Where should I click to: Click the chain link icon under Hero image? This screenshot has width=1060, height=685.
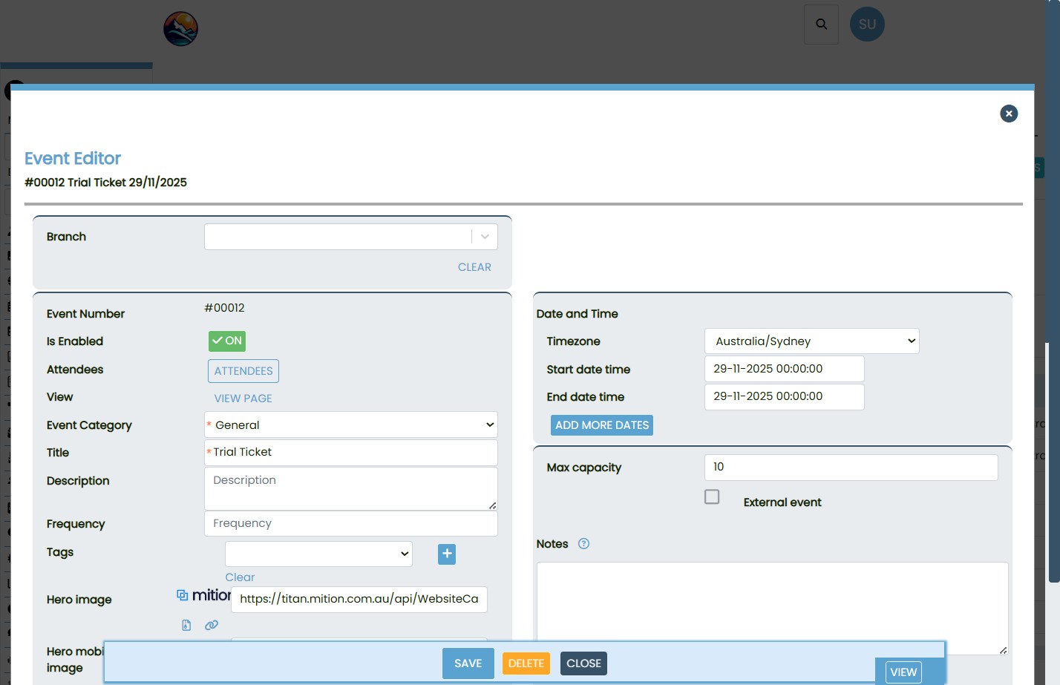point(212,625)
